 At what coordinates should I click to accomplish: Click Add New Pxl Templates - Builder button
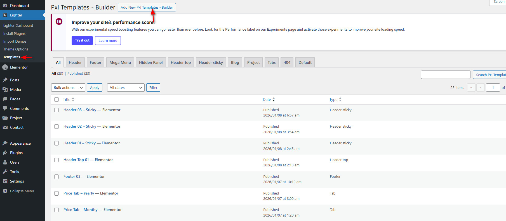[147, 7]
